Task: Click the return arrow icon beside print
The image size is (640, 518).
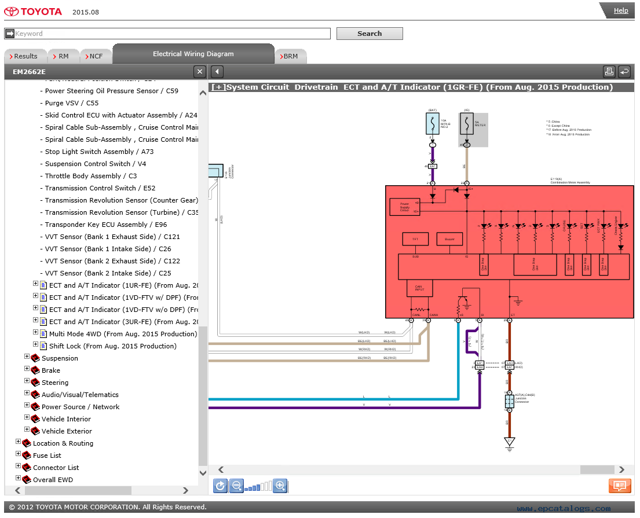Action: coord(624,72)
